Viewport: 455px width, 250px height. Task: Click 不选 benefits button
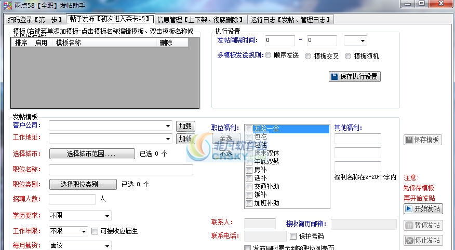(x=226, y=153)
